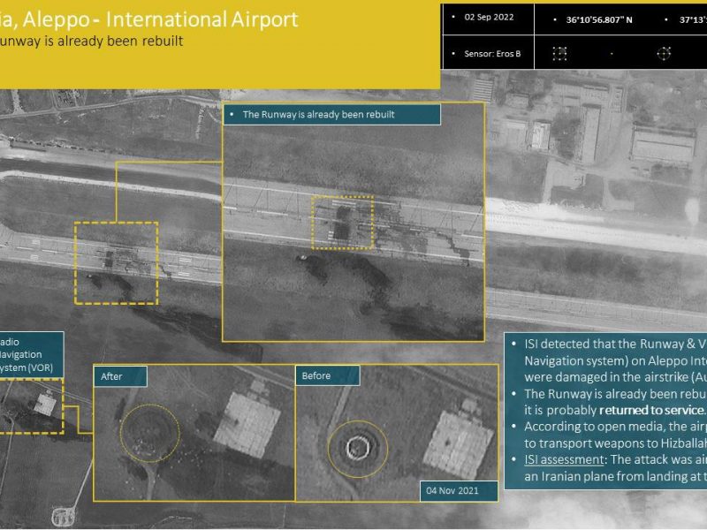Click the 'Runway is already been rebuilt' banner

click(x=331, y=115)
